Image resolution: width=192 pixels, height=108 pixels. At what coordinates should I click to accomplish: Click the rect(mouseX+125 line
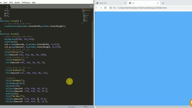click(x=27, y=73)
